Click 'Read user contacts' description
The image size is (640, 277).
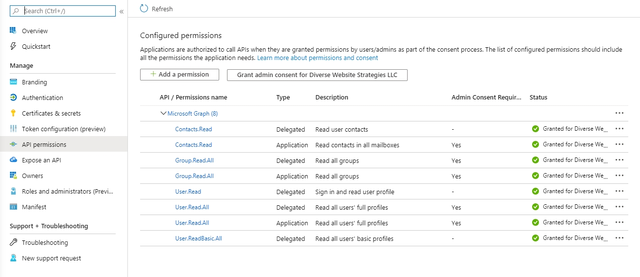(x=342, y=129)
